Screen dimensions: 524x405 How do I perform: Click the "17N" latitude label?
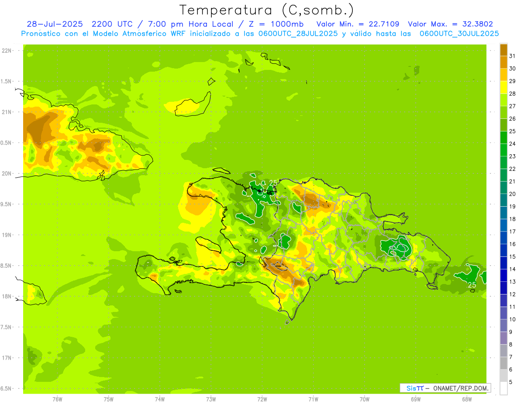click(6, 358)
